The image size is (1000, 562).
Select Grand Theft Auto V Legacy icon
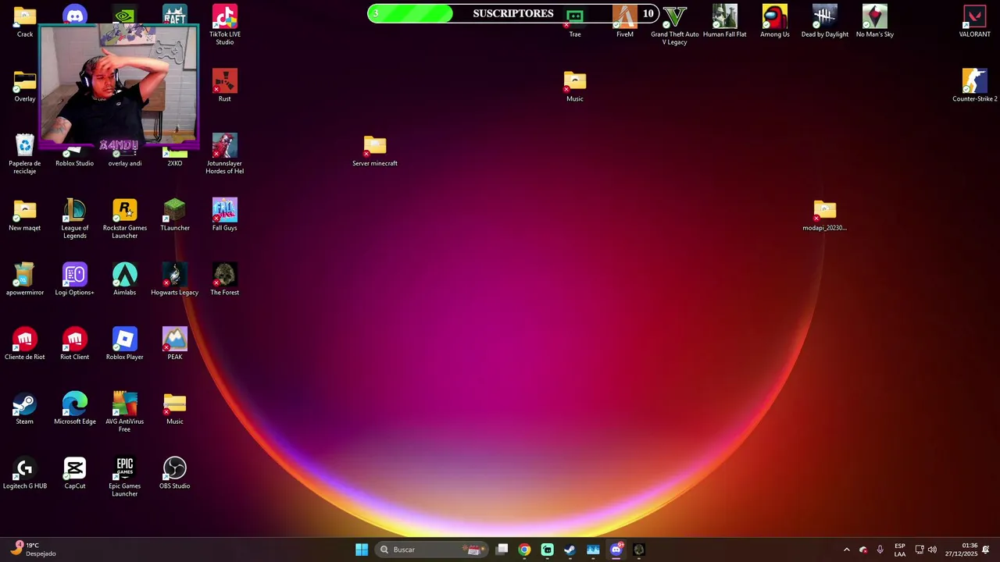point(675,23)
